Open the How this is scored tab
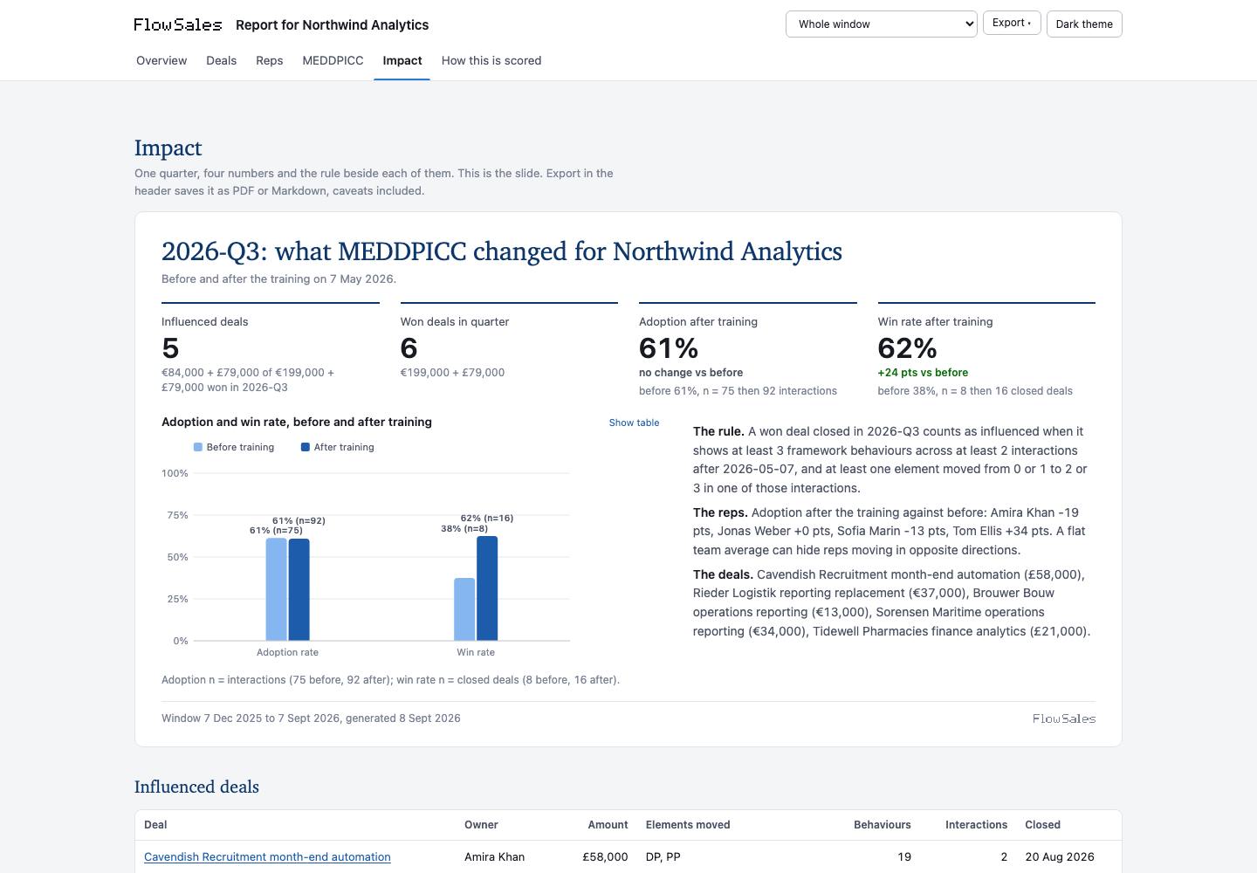 491,60
